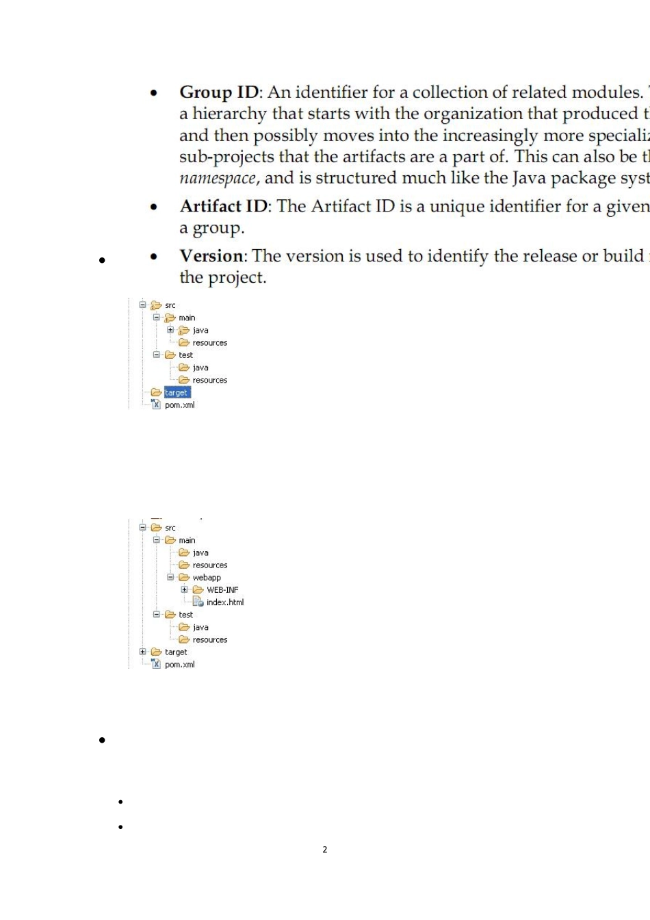Select java label under main in webapp tree

(200, 553)
